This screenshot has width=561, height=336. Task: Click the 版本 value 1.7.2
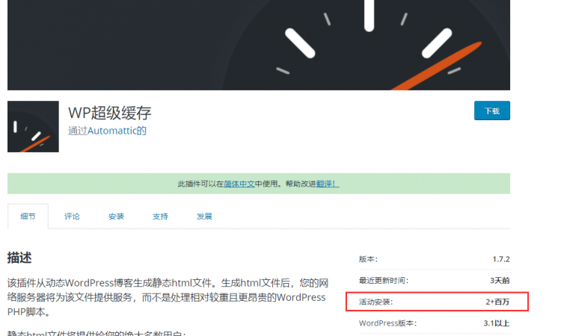pyautogui.click(x=501, y=259)
